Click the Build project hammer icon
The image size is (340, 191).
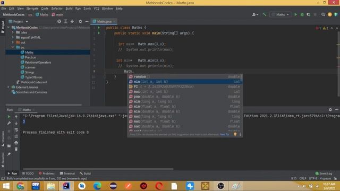pos(265,14)
